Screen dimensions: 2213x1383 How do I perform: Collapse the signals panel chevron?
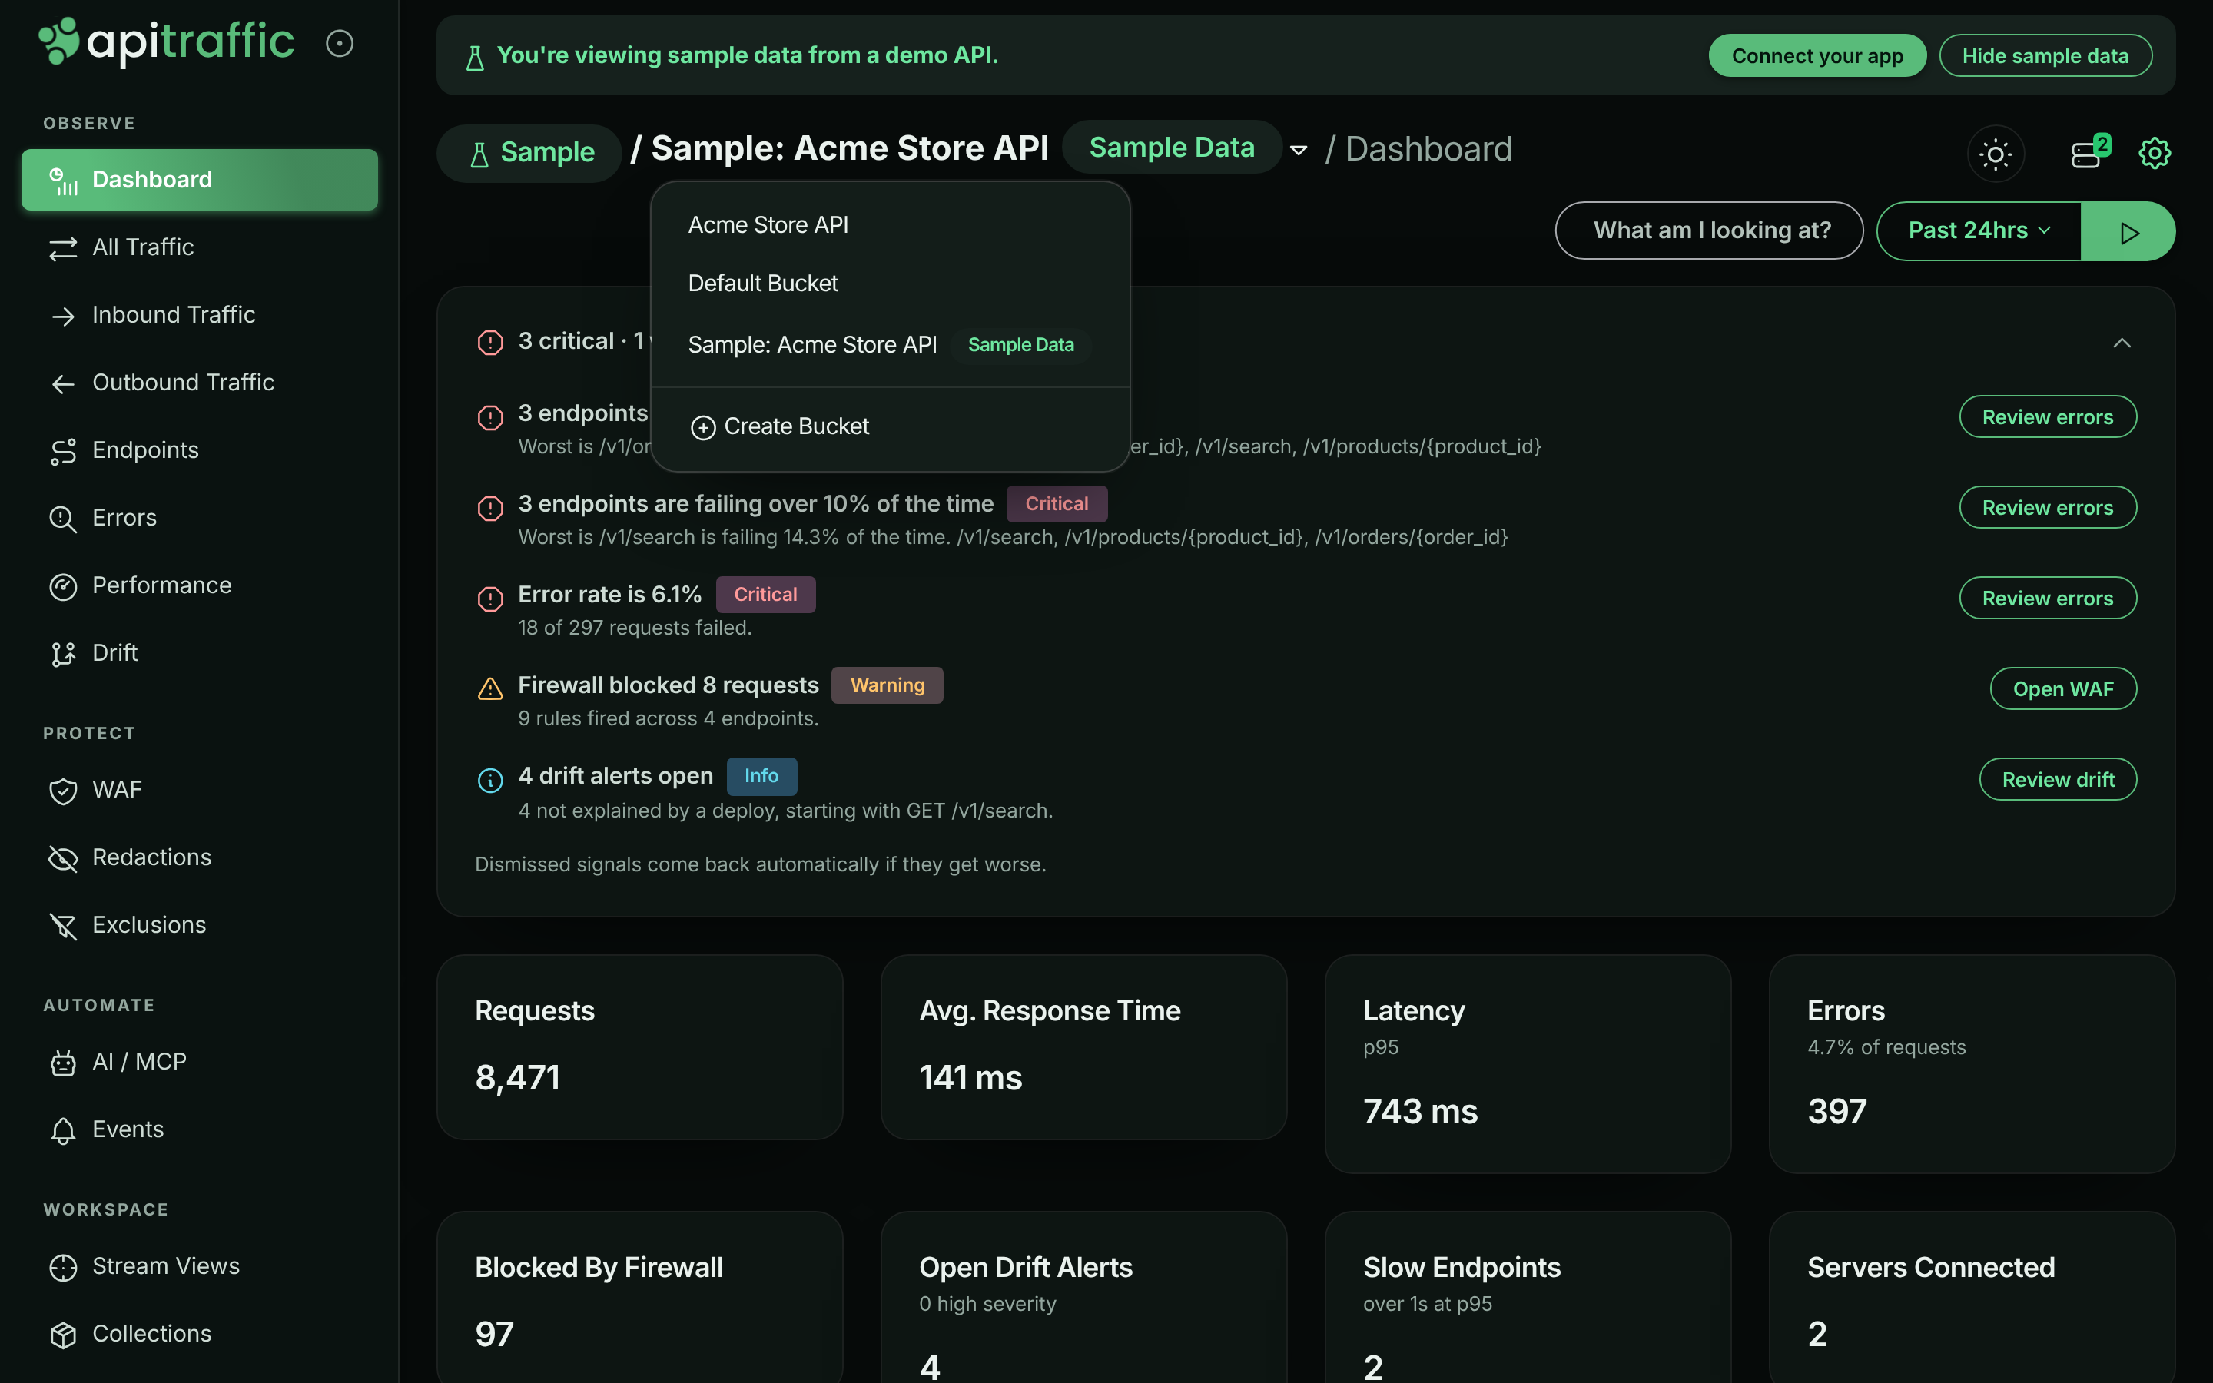pos(2122,343)
